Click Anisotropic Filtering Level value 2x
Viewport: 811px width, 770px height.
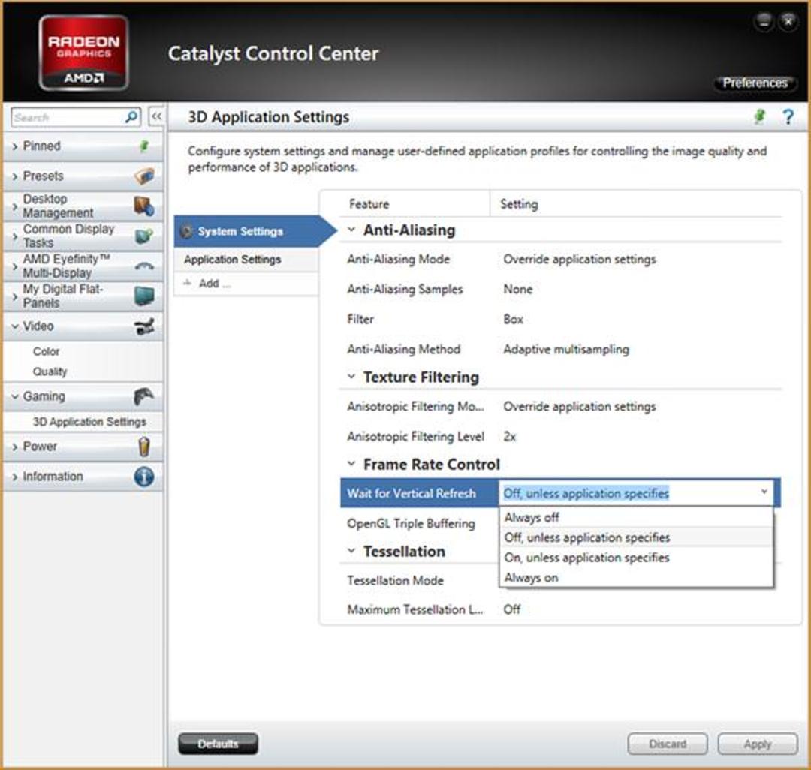click(x=509, y=437)
